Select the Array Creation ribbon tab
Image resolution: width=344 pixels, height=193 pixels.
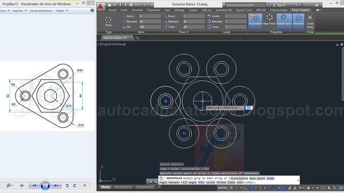(300, 10)
